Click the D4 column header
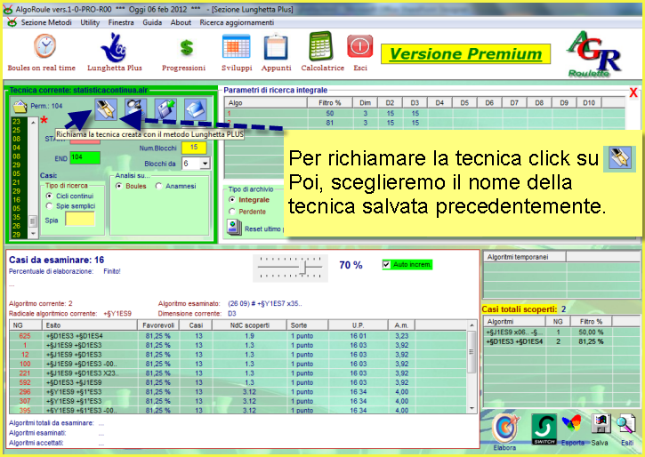645x457 pixels. point(439,103)
